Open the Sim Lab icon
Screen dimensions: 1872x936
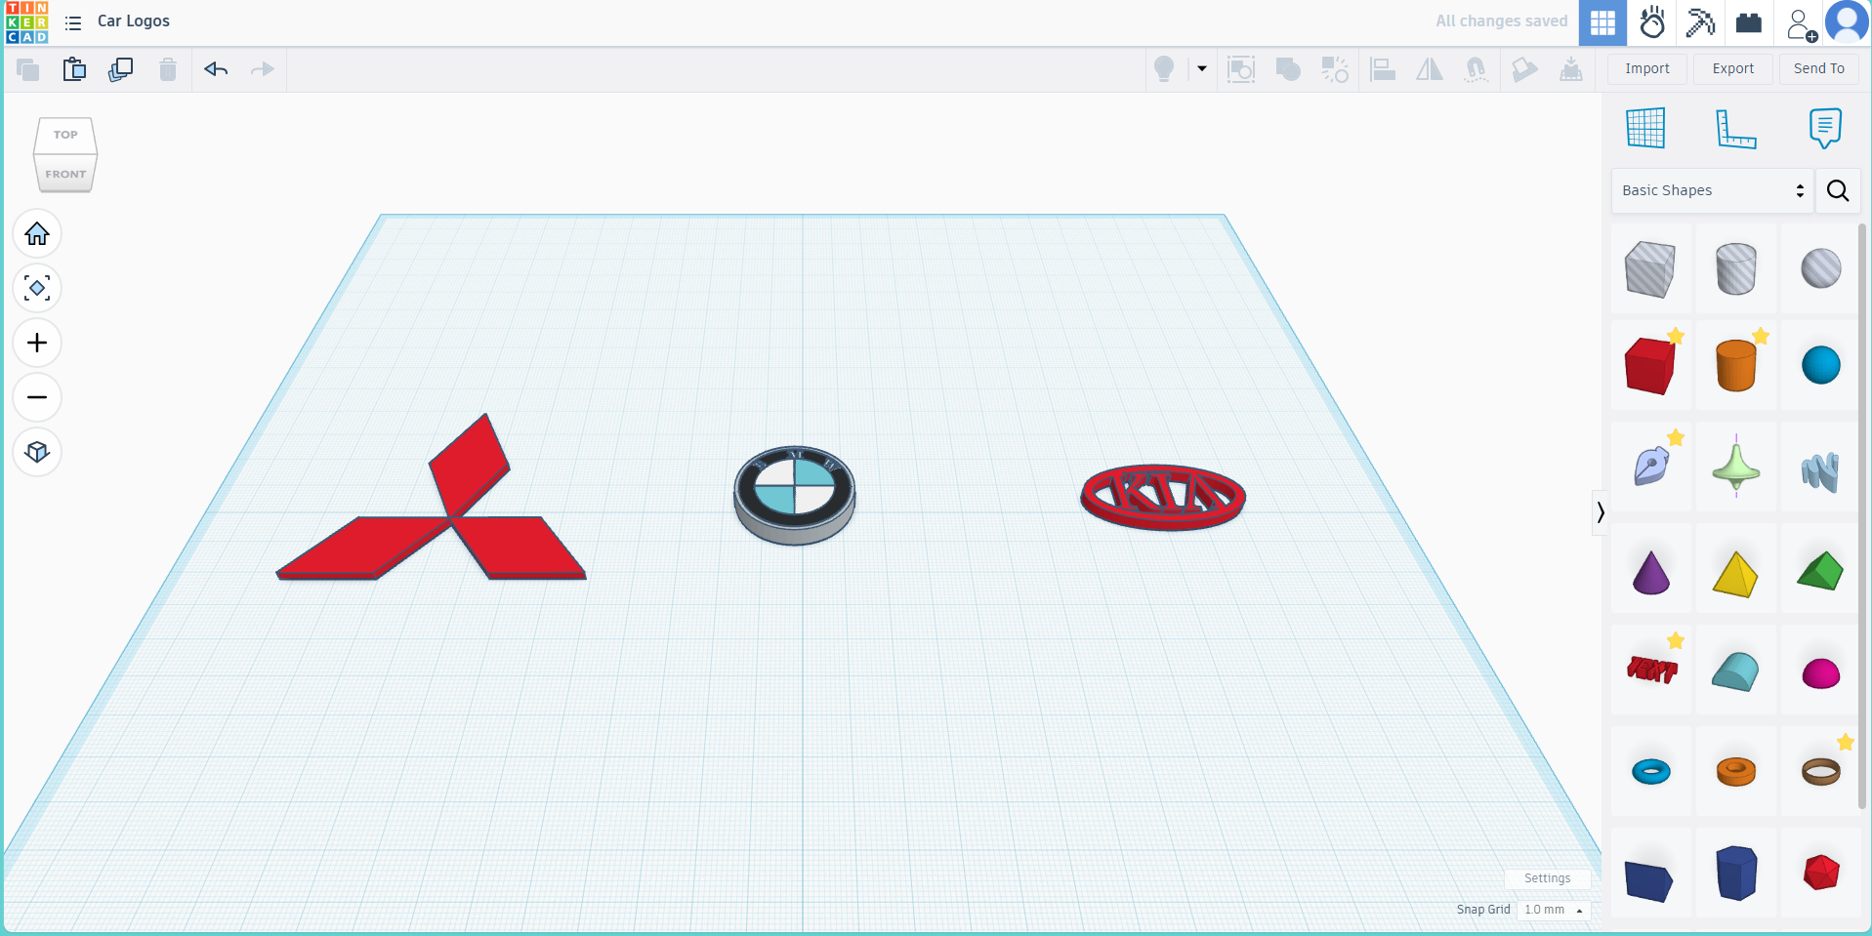coord(1652,22)
